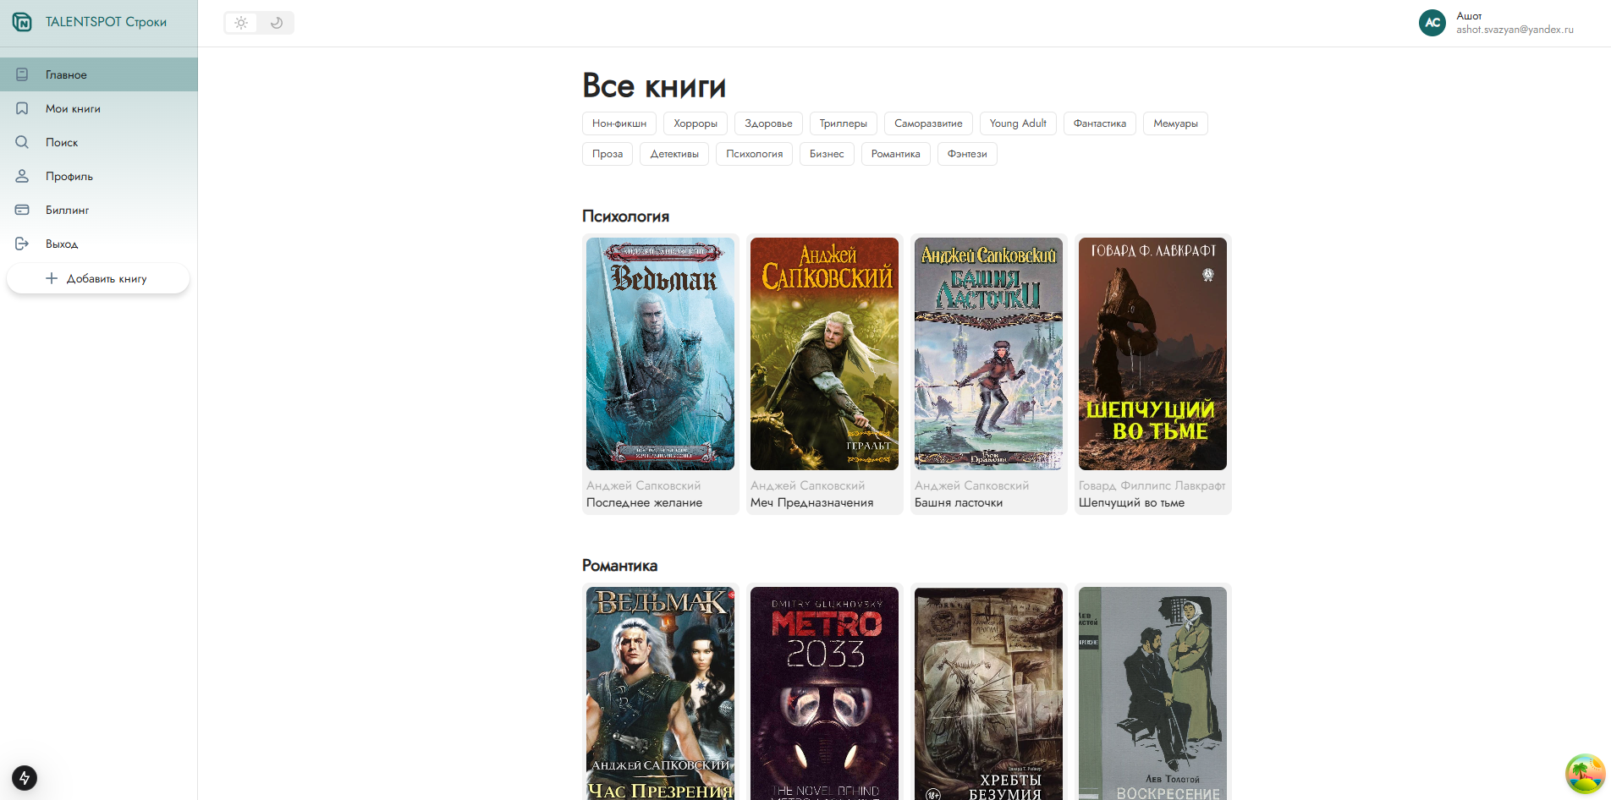The height and width of the screenshot is (800, 1611).
Task: Click the Последнее желание title text
Action: point(644,502)
